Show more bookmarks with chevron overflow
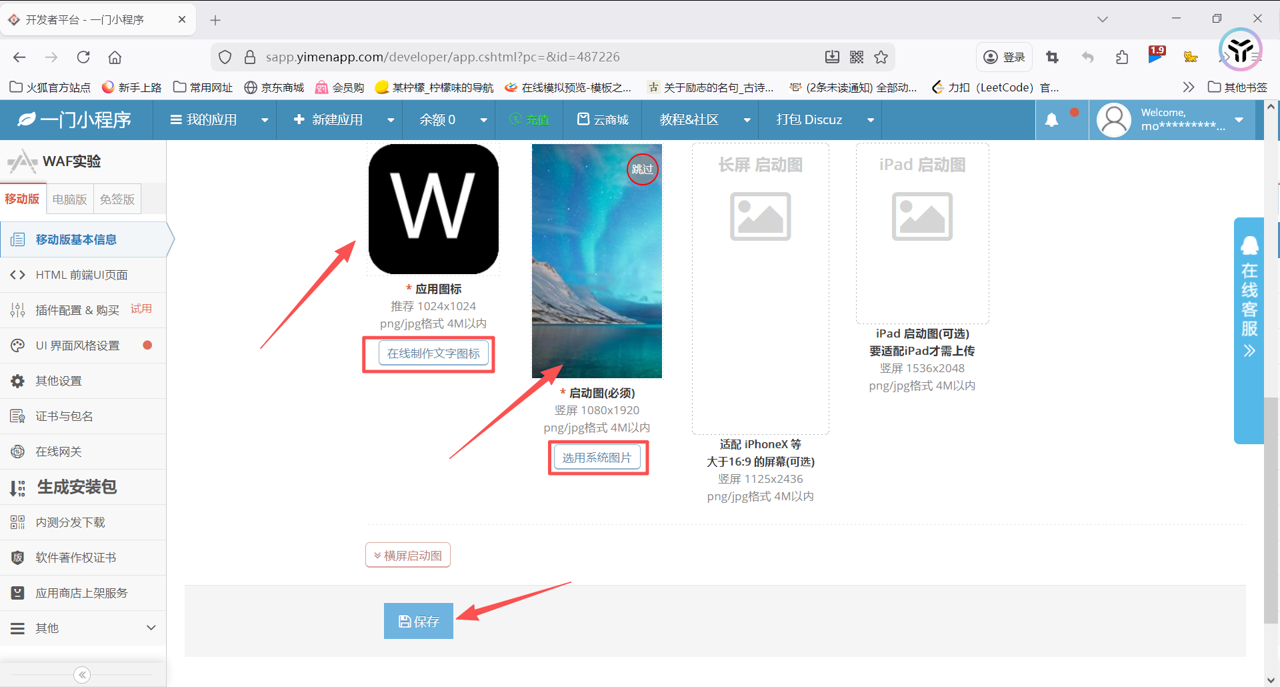The width and height of the screenshot is (1280, 687). tap(1188, 87)
